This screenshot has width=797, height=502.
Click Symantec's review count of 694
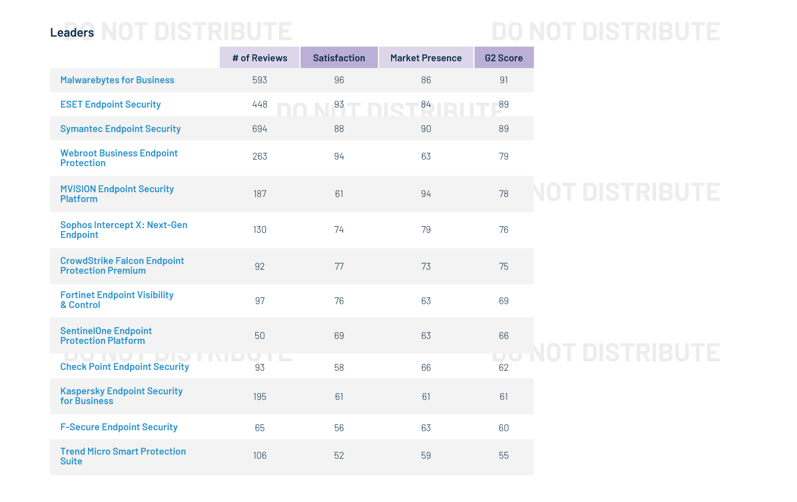(x=259, y=129)
